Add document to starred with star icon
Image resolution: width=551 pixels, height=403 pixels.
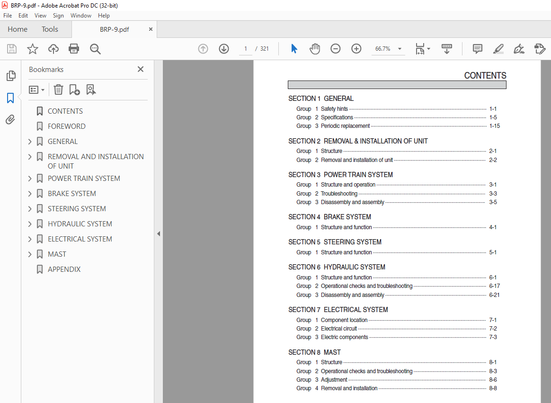coord(33,49)
